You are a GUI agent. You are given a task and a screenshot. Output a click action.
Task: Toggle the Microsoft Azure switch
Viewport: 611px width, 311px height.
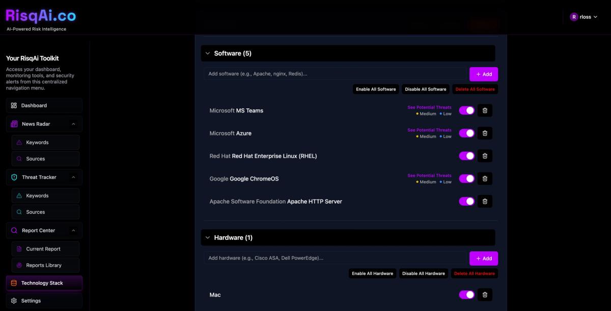pyautogui.click(x=467, y=133)
